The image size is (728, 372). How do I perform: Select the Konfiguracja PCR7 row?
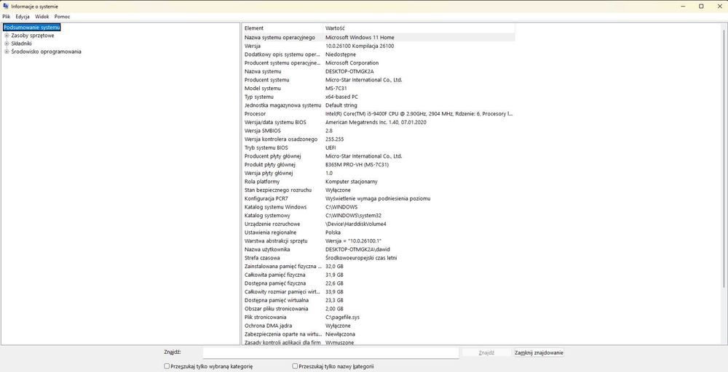[x=379, y=198]
